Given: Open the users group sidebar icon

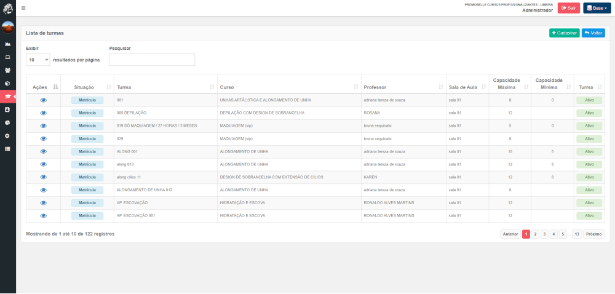Looking at the screenshot, I should pos(7,71).
